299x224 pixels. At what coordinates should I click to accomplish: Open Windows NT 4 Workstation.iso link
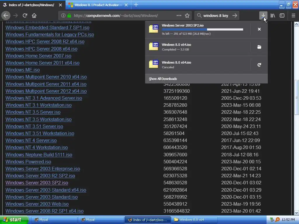coord(36,147)
